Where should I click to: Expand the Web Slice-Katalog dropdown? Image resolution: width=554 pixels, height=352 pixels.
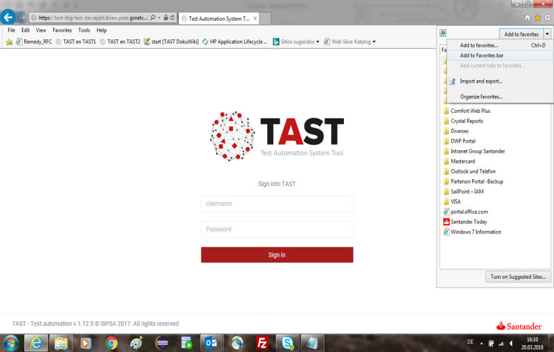point(374,42)
